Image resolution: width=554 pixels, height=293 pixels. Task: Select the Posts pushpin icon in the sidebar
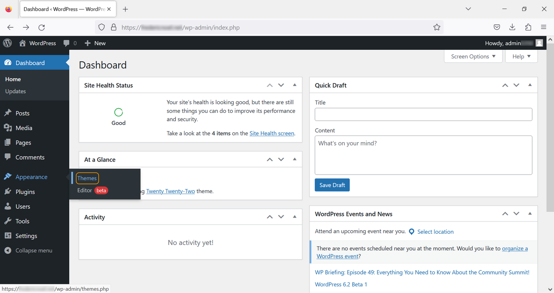[8, 113]
